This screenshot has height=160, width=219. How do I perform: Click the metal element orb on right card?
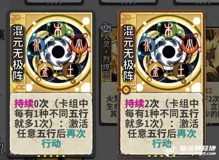pos(156,71)
